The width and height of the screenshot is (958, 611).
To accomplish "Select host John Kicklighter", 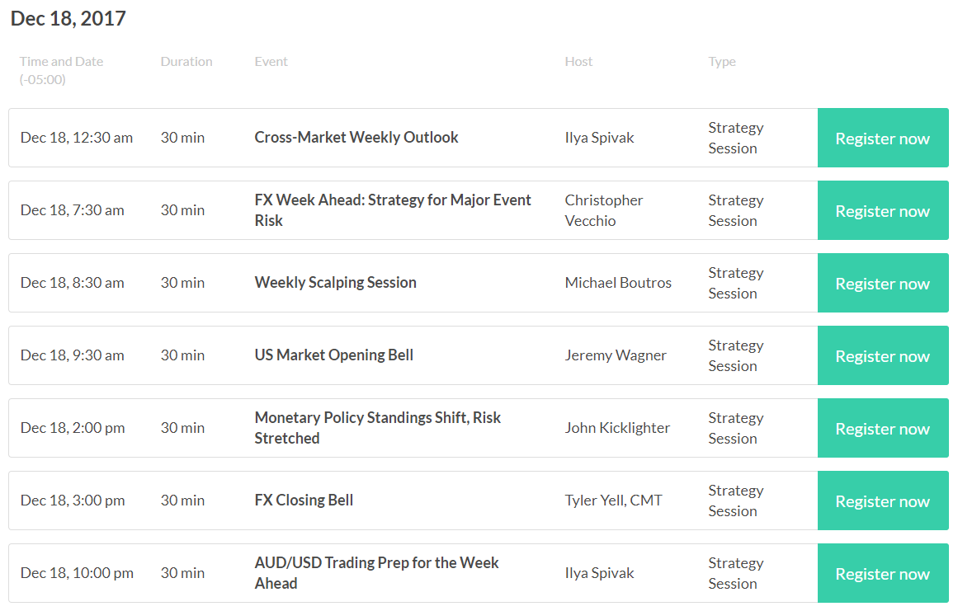I will click(x=617, y=428).
